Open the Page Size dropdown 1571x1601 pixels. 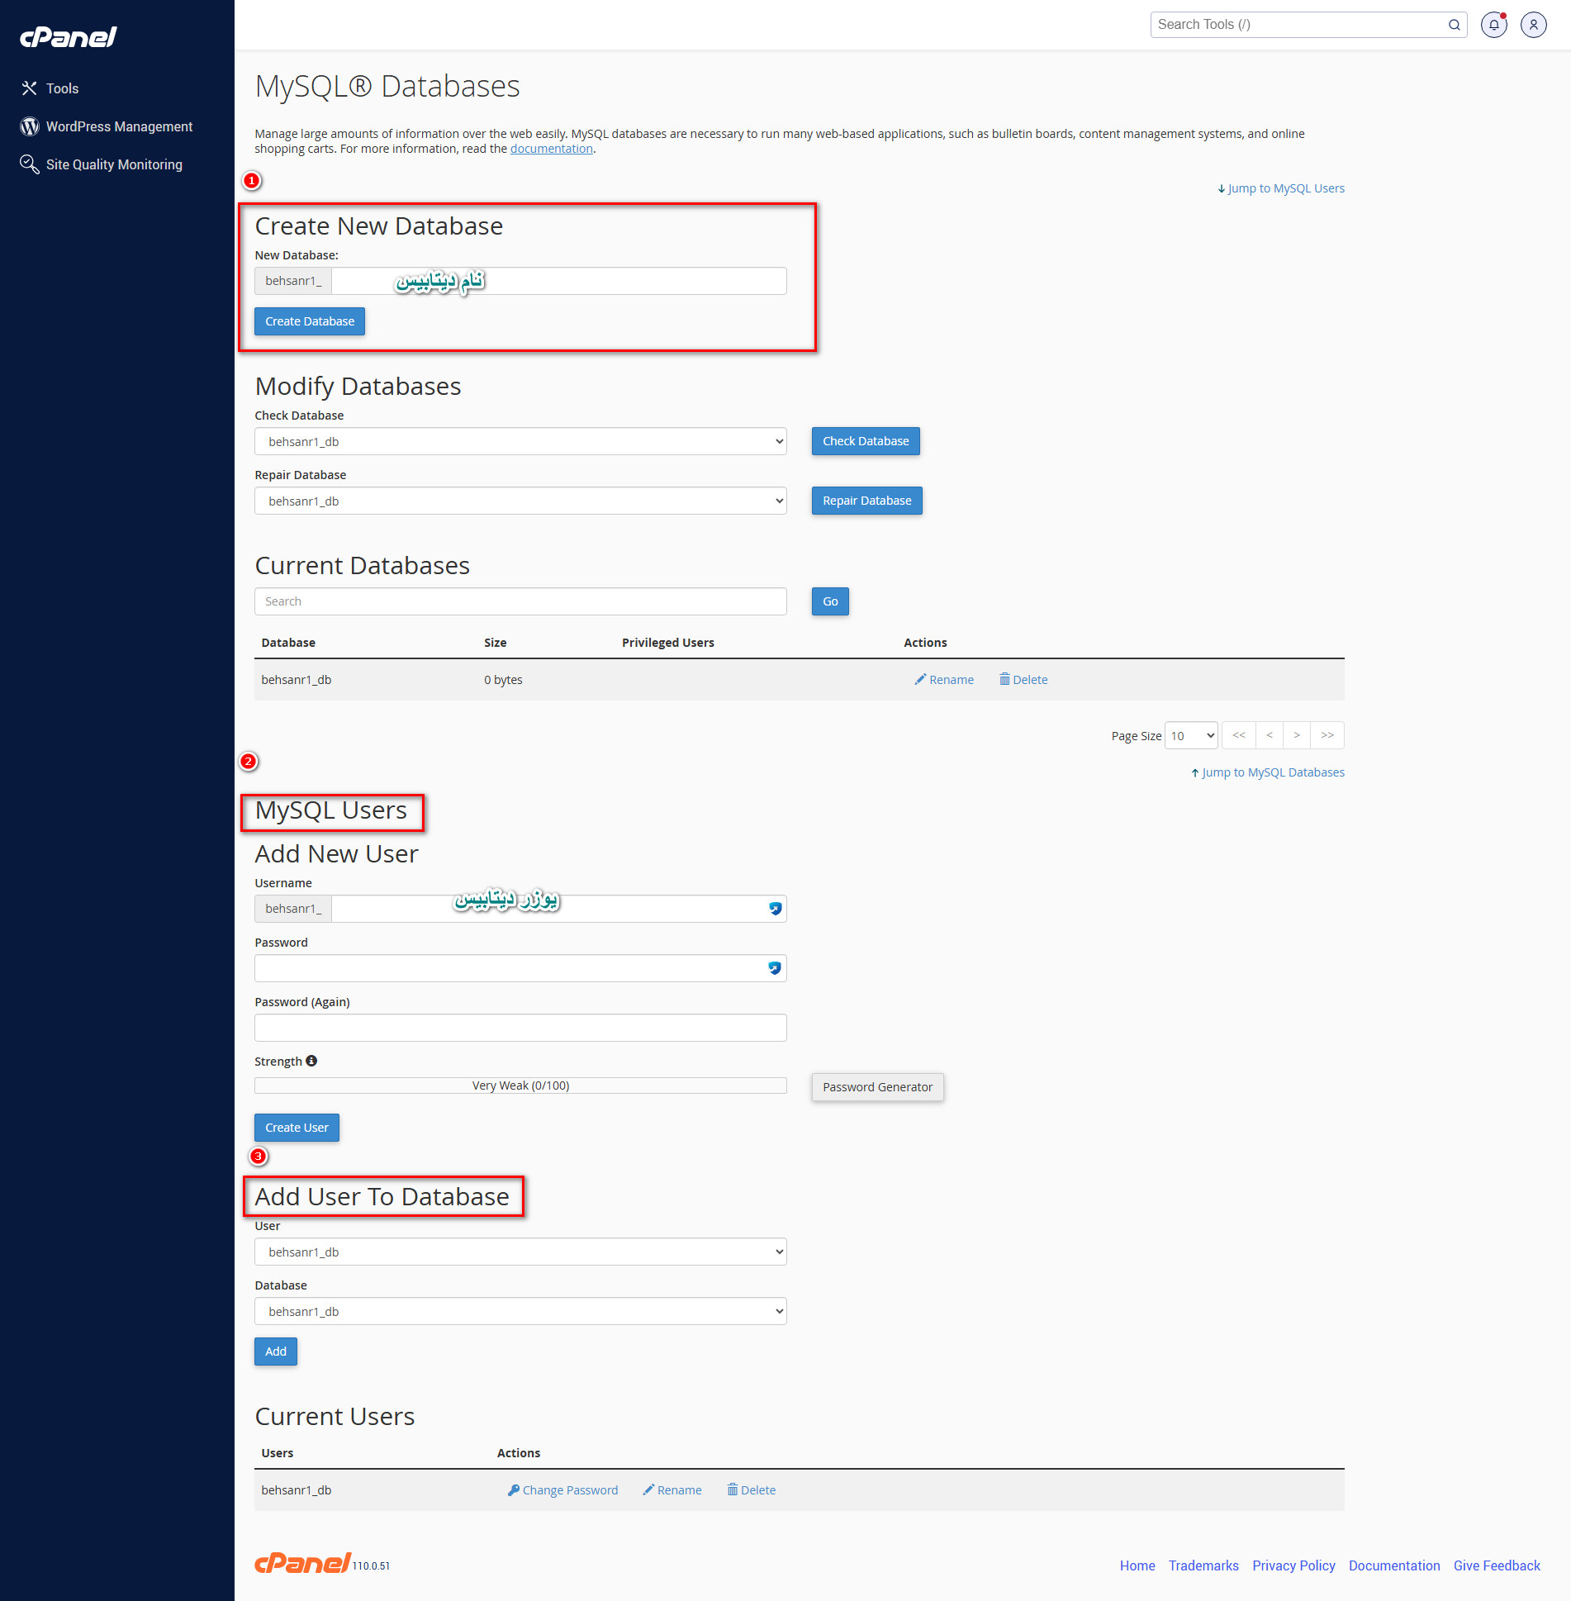[x=1190, y=734]
